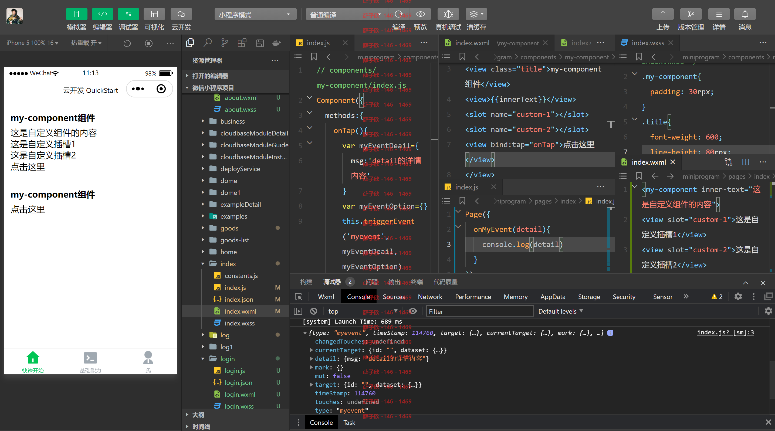Viewport: 775px width, 431px height.
Task: Open the 消息 notifications bell
Action: point(744,14)
